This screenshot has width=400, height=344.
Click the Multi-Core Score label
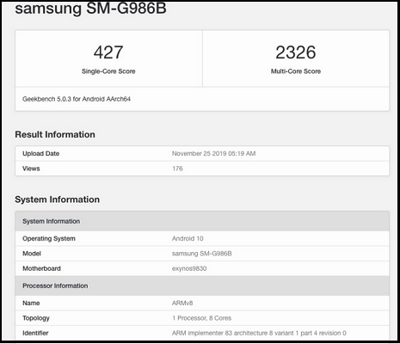(x=296, y=71)
